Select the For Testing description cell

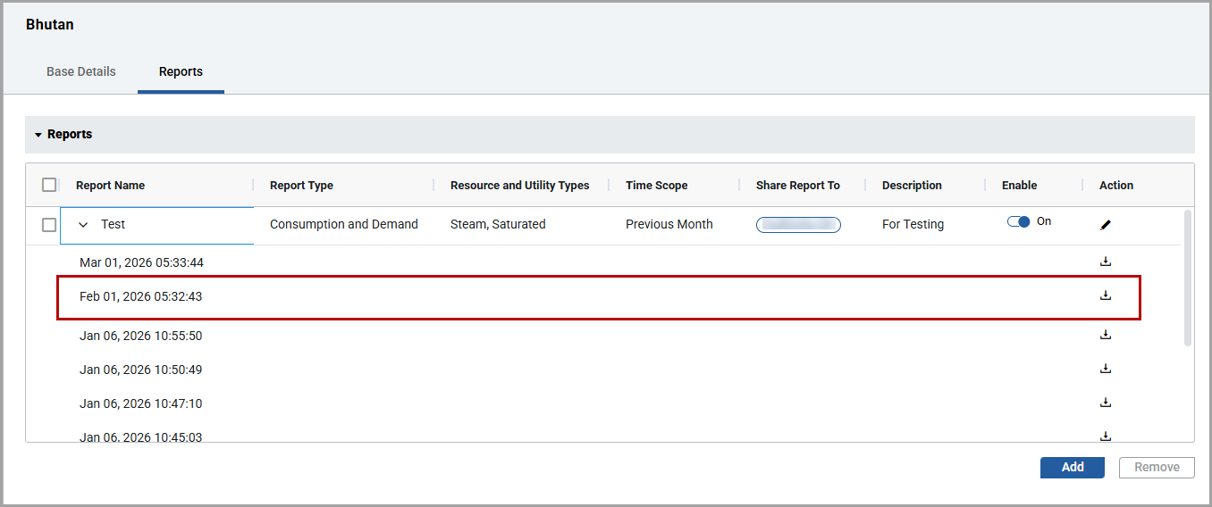tap(913, 225)
